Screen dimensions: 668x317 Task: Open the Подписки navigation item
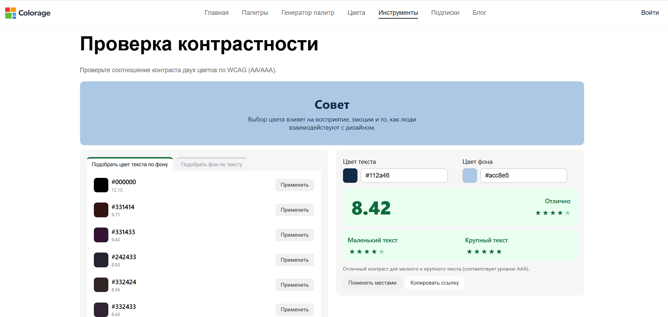click(x=445, y=13)
